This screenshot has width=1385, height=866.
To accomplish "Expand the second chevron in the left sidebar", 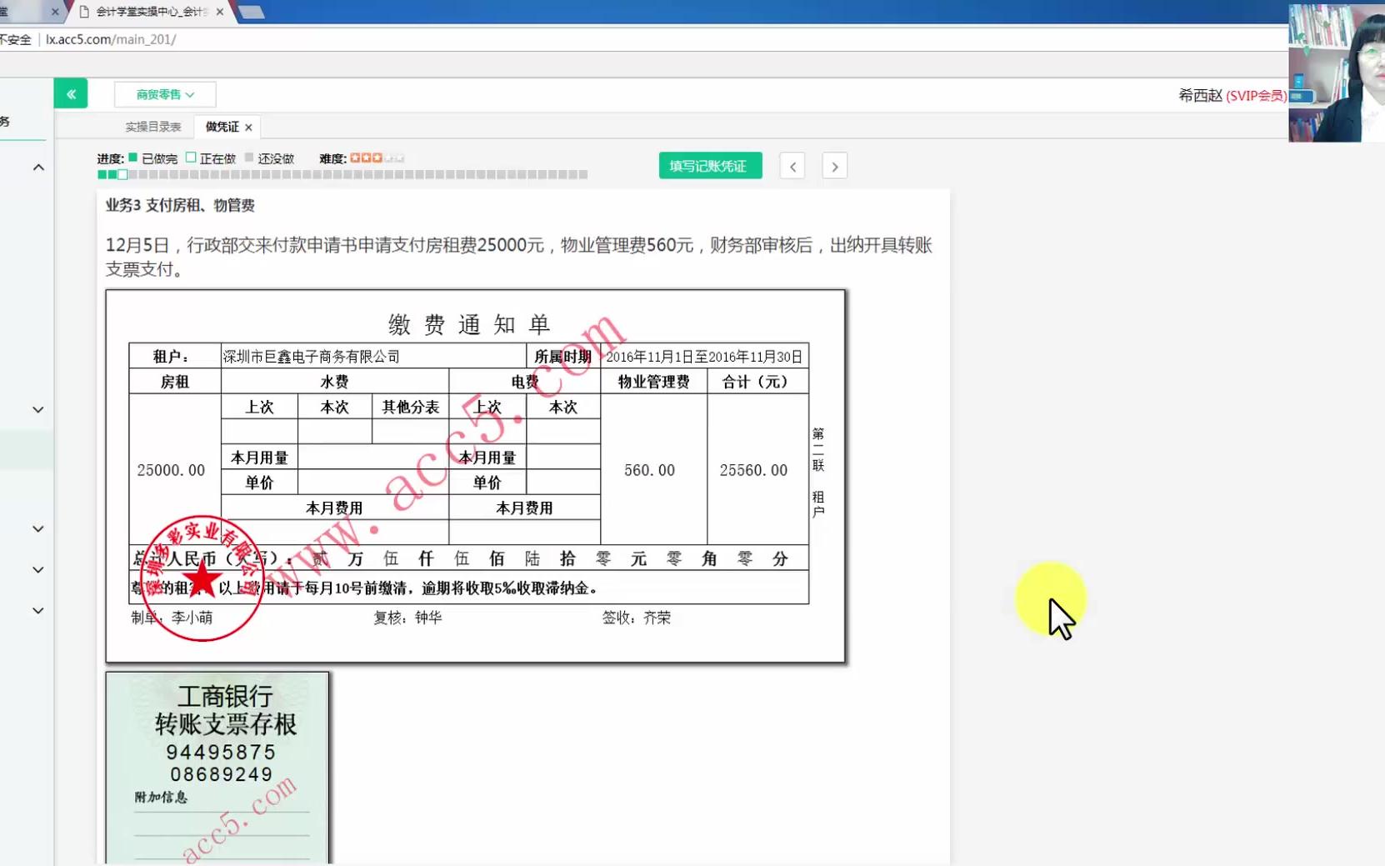I will 37,409.
